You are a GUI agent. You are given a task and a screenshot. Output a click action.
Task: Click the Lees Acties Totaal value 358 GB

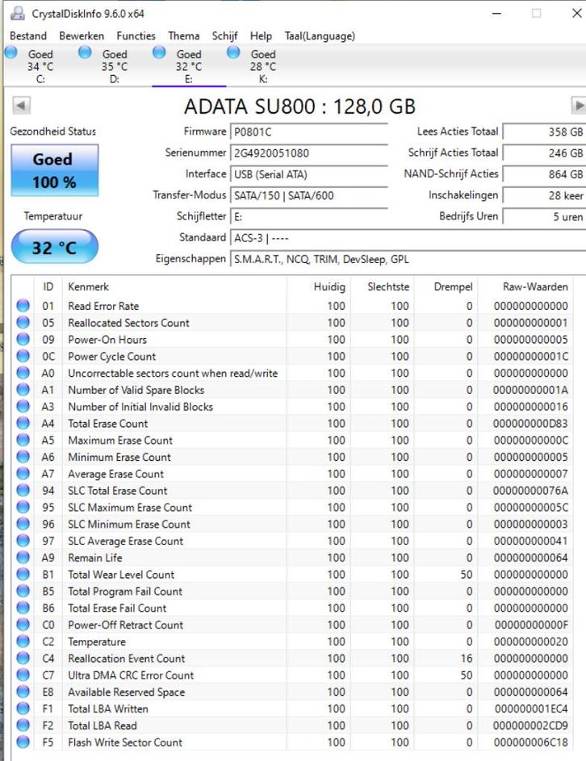tap(544, 132)
